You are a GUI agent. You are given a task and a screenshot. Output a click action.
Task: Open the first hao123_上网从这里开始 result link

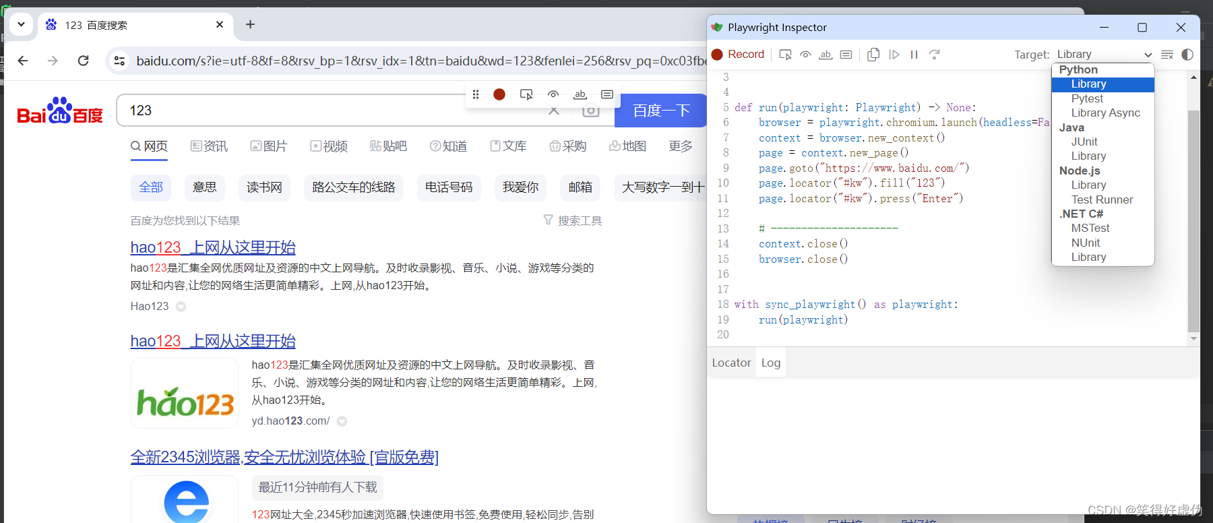213,247
